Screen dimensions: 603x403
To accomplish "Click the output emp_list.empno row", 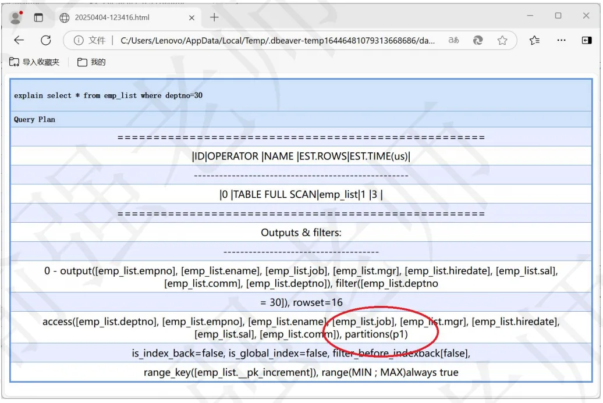I will [x=301, y=277].
